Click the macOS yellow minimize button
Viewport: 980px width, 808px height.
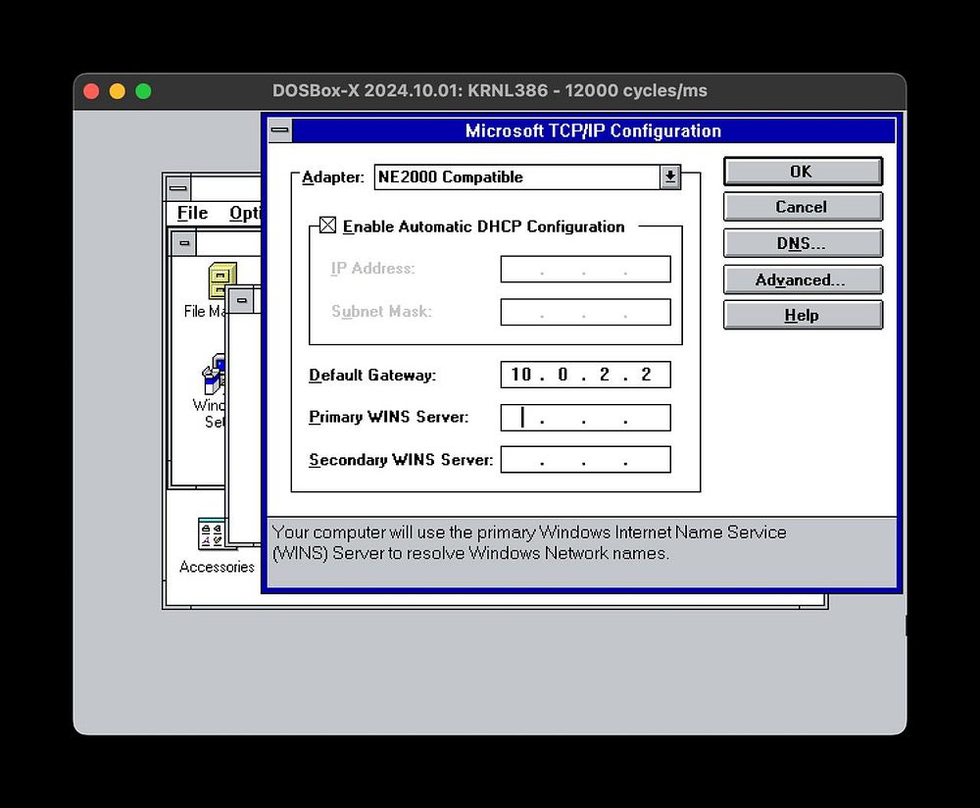pyautogui.click(x=118, y=91)
